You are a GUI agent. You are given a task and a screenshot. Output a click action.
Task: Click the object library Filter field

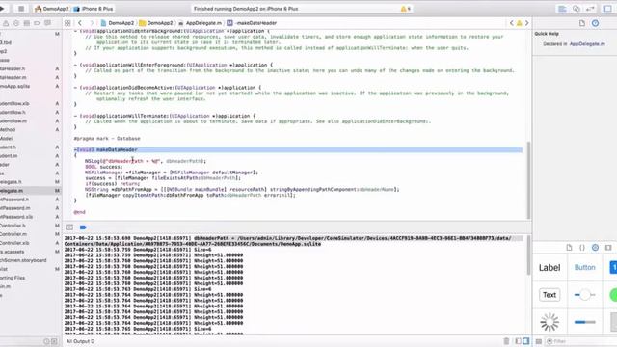[580, 341]
